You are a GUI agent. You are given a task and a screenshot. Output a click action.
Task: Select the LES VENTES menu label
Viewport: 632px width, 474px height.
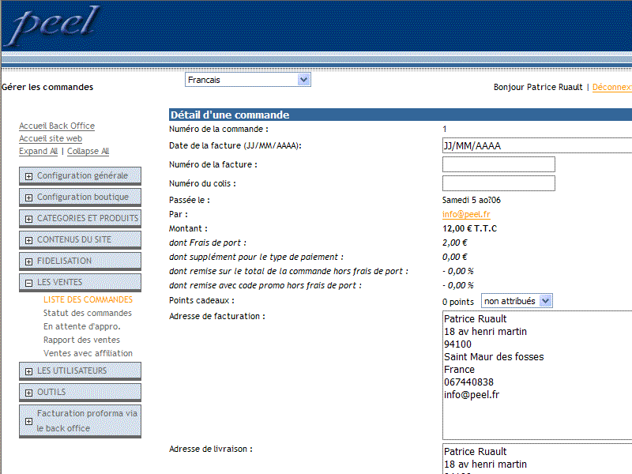point(60,282)
